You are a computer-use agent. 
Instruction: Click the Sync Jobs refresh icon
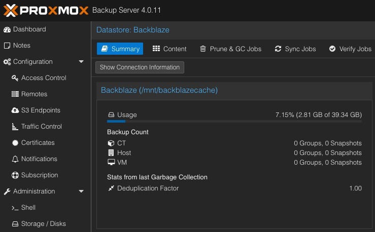pyautogui.click(x=278, y=49)
